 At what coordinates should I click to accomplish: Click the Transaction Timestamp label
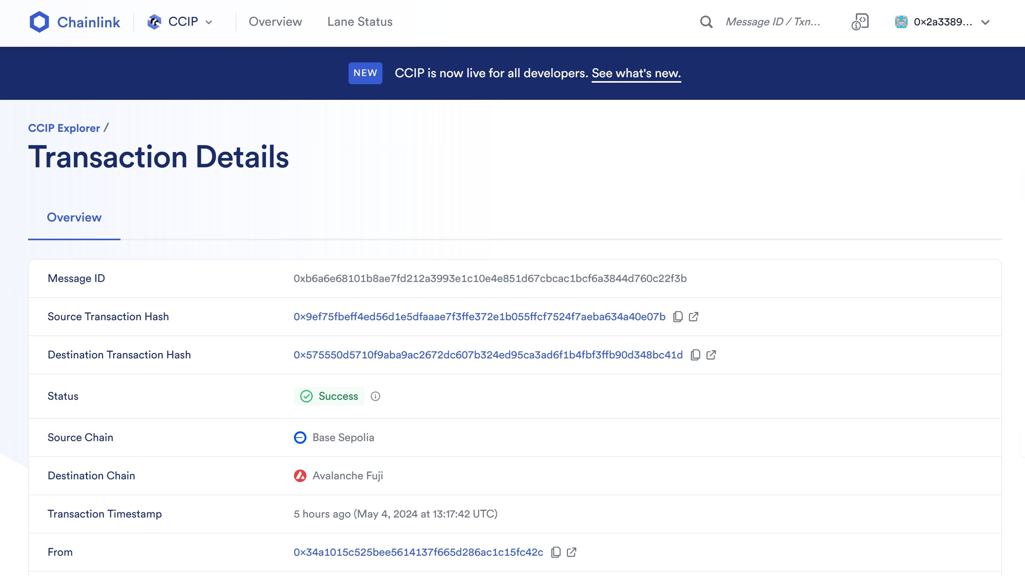[x=104, y=514]
